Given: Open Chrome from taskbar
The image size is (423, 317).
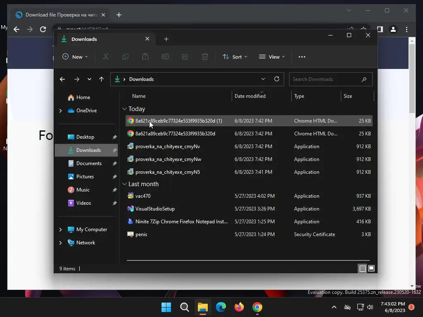Looking at the screenshot, I should [257, 307].
